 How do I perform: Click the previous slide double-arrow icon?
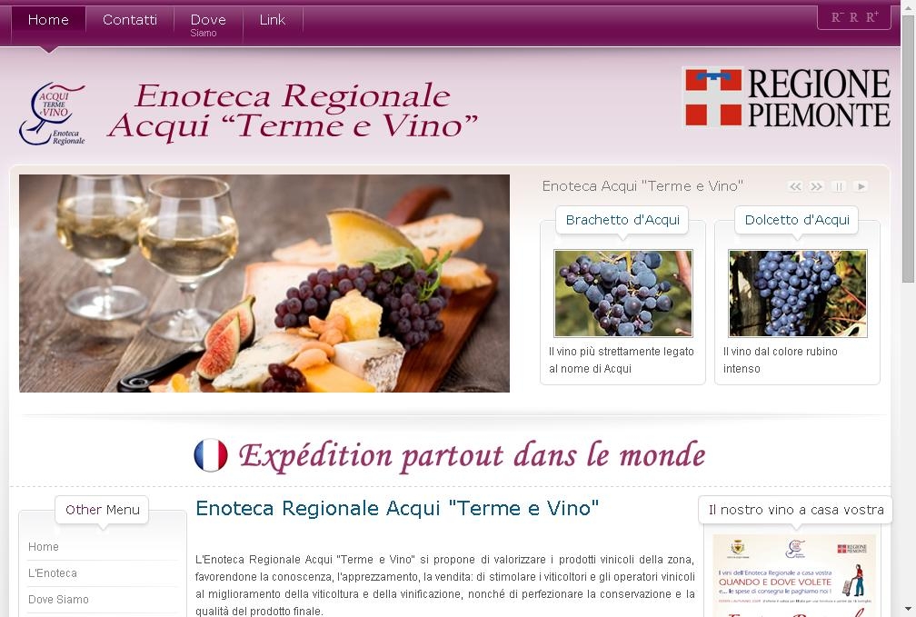795,186
